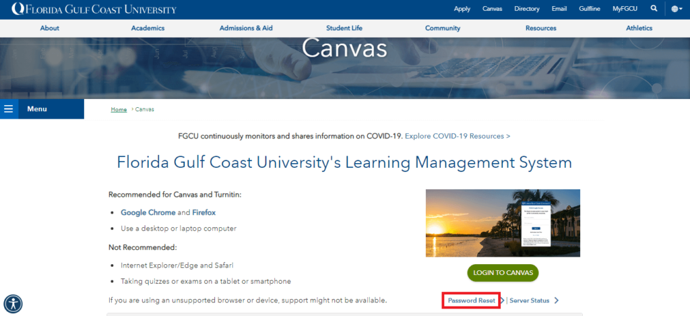Viewport: 690px width, 316px height.
Task: Click 'Taking quizzes or exams' bullet text
Action: pyautogui.click(x=206, y=281)
